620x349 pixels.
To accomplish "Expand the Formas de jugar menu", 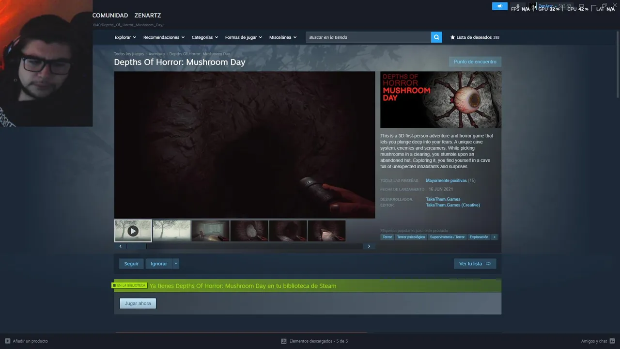I will point(244,37).
